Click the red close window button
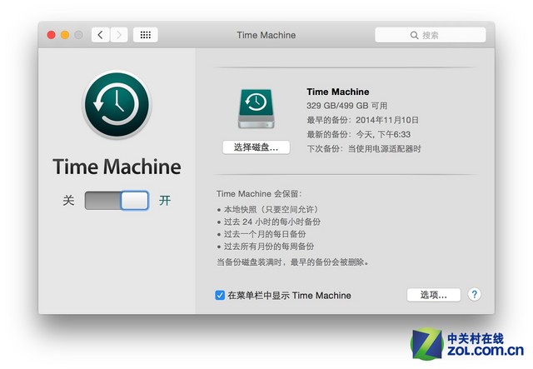533x369 pixels. point(52,35)
